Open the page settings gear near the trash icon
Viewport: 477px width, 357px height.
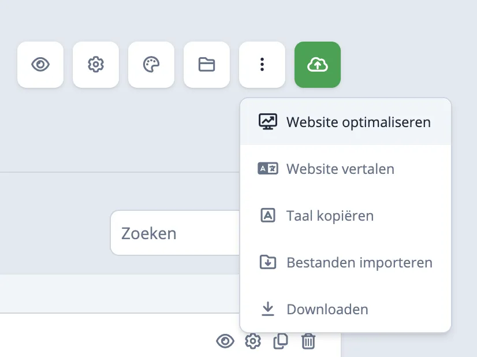(252, 341)
